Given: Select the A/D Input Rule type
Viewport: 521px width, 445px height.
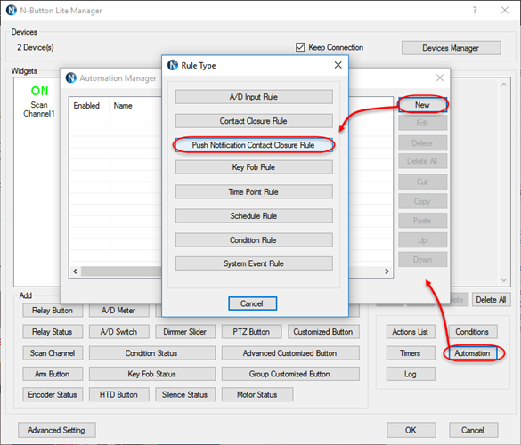Looking at the screenshot, I should (254, 97).
